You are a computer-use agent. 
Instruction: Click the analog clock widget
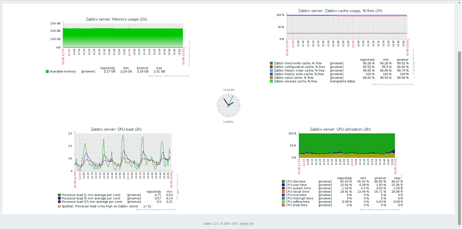coord(228,106)
